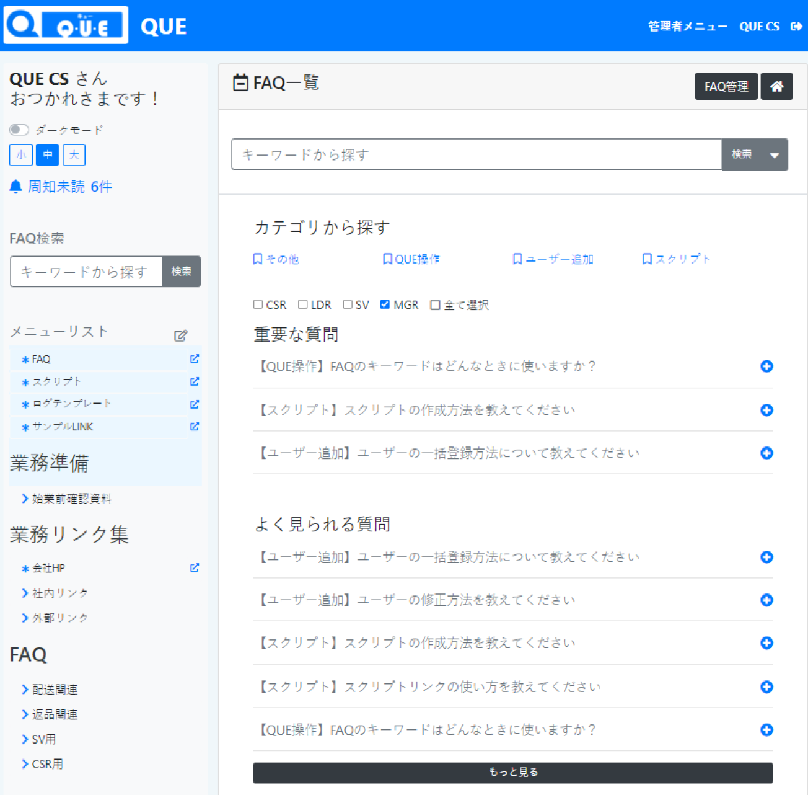The image size is (808, 795).
Task: Click the plus icon for the popular スクリプトの作成方法 question
Action: point(766,643)
